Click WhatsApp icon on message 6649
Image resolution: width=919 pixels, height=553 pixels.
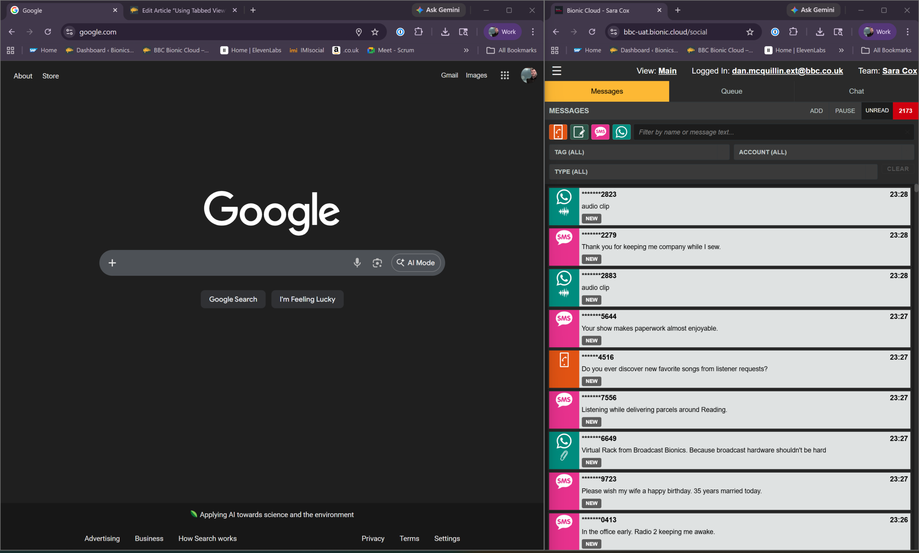coord(564,441)
